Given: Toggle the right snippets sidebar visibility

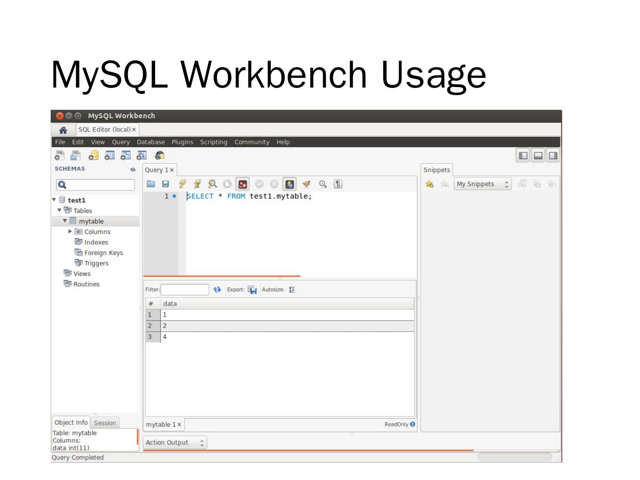Looking at the screenshot, I should pyautogui.click(x=553, y=156).
